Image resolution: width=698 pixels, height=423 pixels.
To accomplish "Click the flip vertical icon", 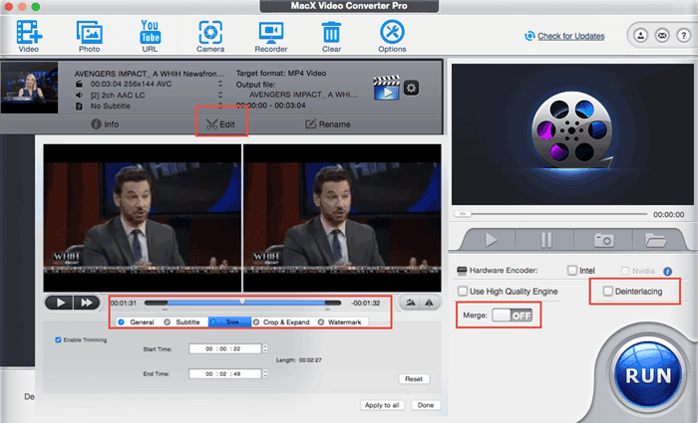I will click(x=429, y=303).
